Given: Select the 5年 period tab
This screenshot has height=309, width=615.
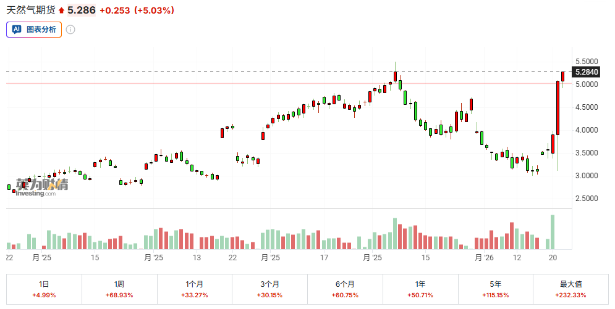Looking at the screenshot, I should [x=496, y=289].
